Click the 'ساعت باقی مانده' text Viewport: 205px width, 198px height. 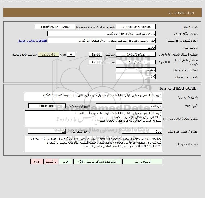click(x=24, y=54)
